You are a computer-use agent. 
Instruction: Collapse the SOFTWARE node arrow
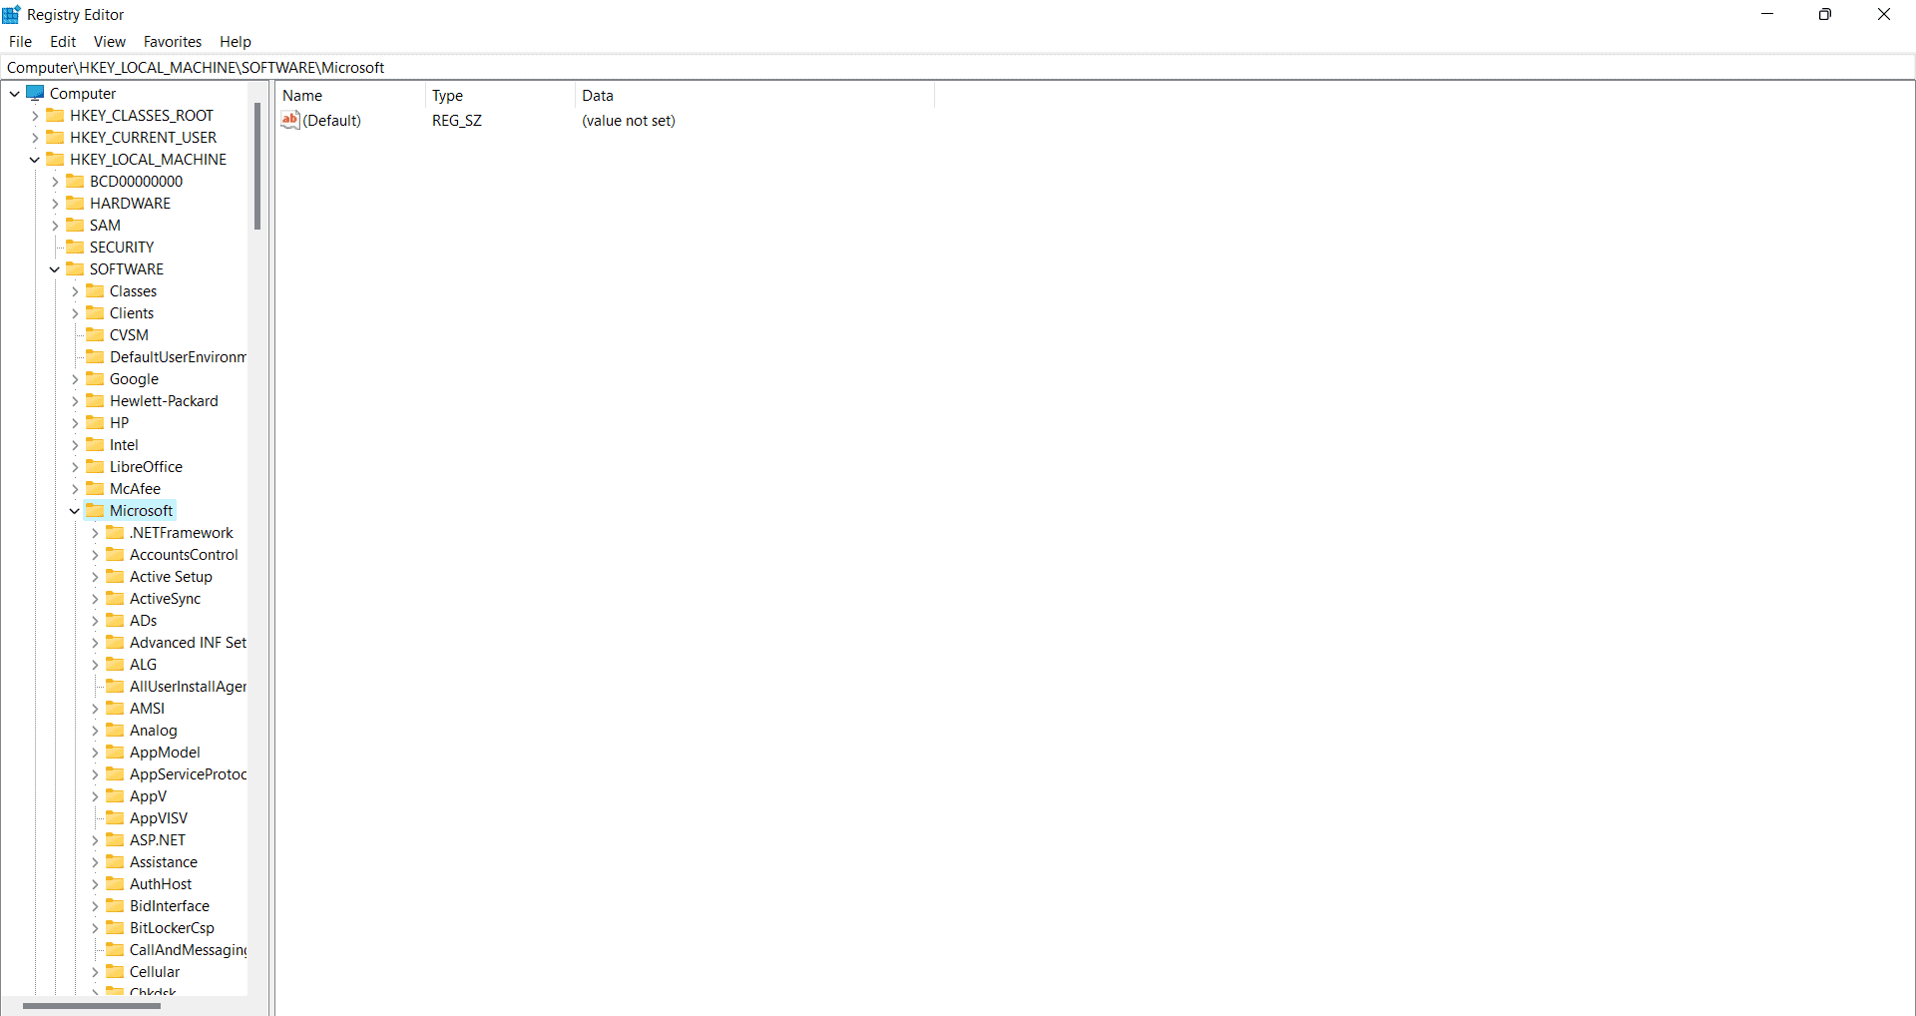55,269
